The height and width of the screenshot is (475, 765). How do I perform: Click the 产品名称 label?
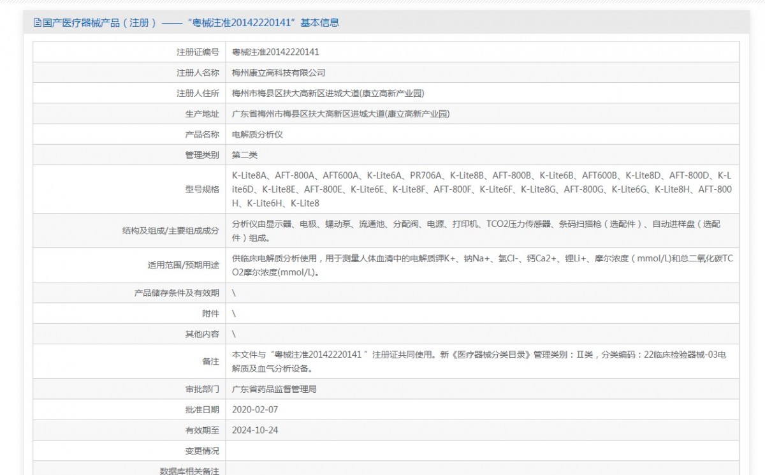202,135
